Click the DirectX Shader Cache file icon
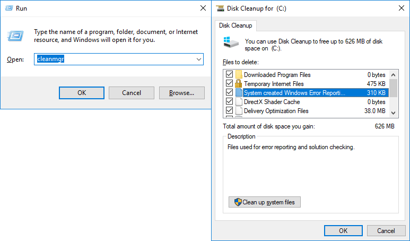This screenshot has width=410, height=241. point(239,102)
